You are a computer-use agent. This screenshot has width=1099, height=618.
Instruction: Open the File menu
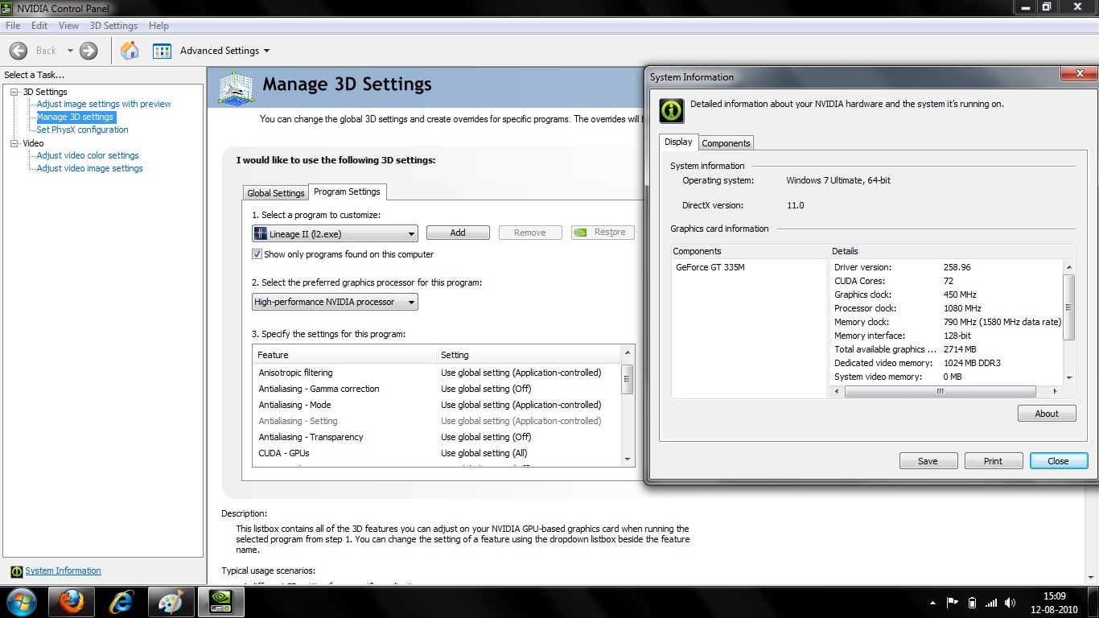[13, 26]
